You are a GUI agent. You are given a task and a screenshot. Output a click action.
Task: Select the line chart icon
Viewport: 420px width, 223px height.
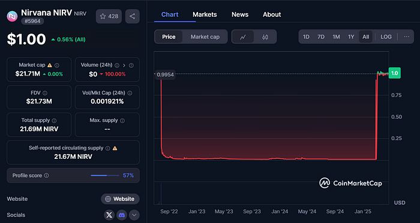(243, 37)
